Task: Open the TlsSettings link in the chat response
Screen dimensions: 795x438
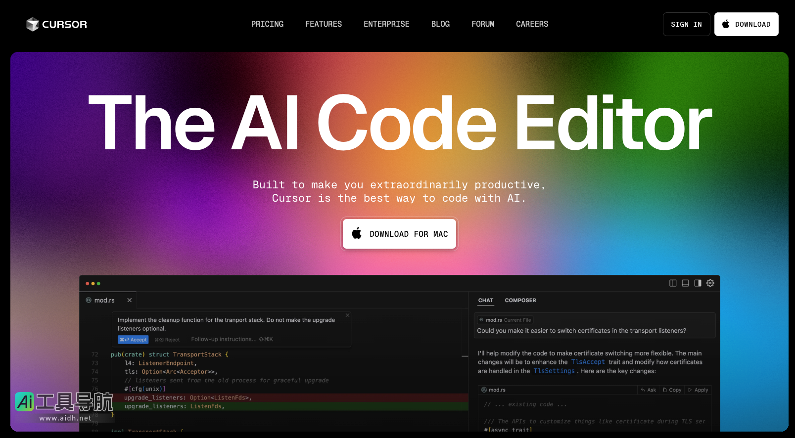Action: 554,371
